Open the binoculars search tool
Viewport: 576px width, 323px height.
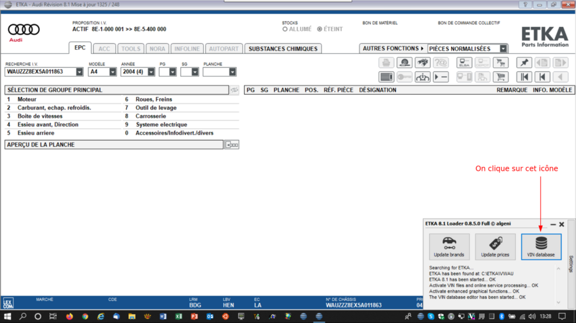click(x=422, y=63)
